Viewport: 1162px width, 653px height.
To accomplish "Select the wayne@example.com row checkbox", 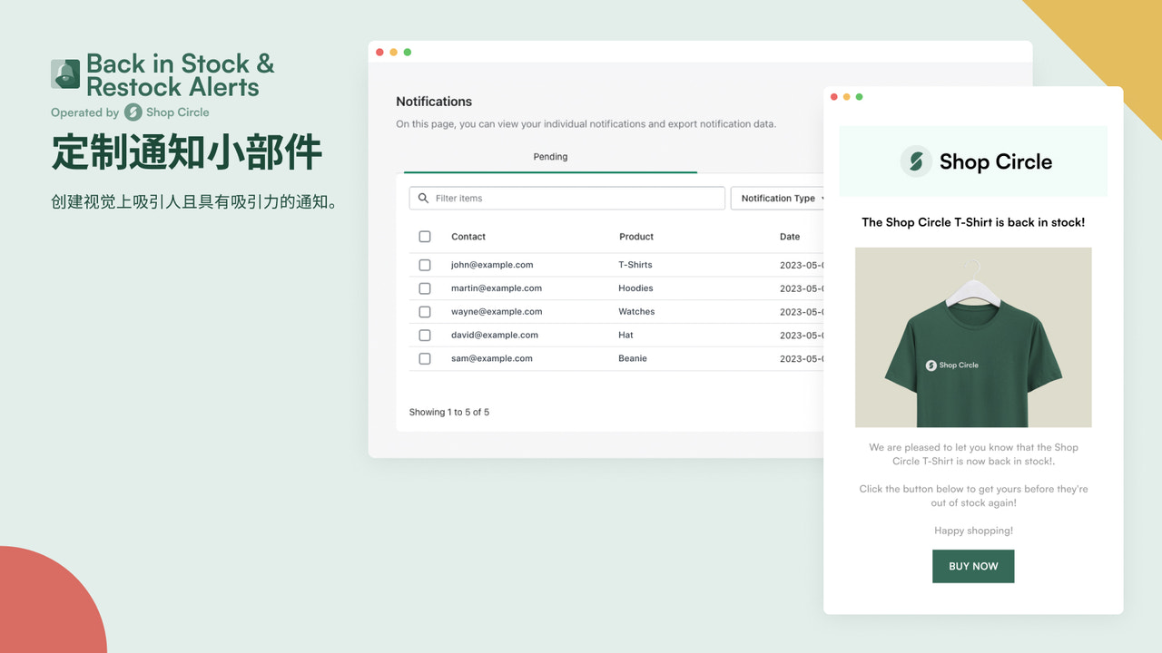I will 425,312.
